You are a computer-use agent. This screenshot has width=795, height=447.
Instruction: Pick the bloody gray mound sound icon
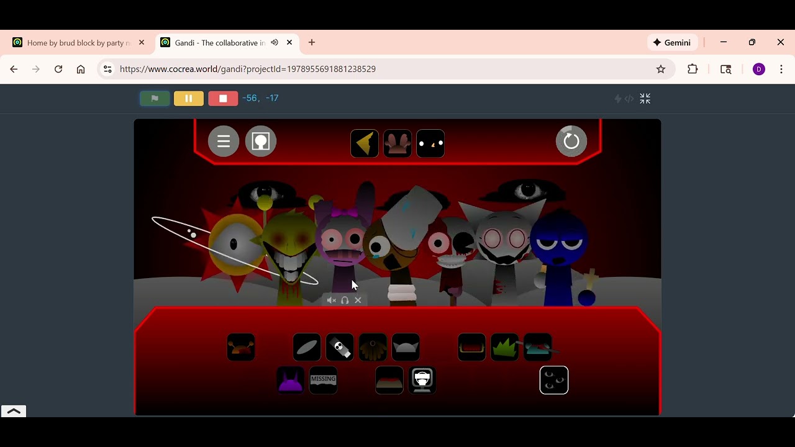pyautogui.click(x=389, y=380)
